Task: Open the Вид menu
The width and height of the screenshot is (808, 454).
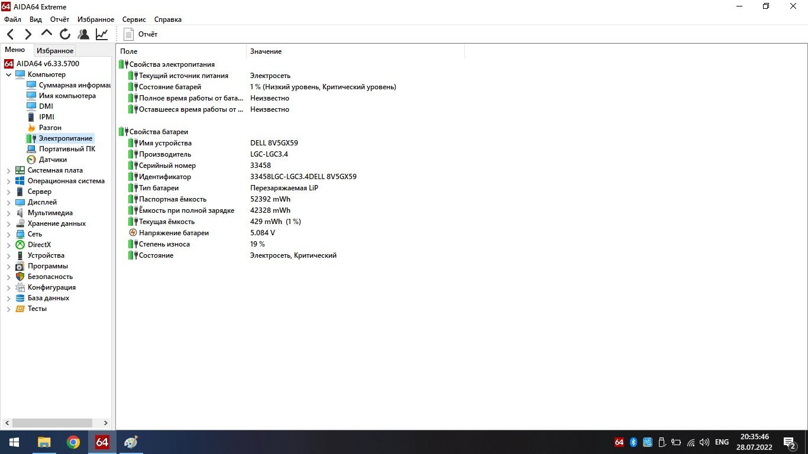Action: pos(35,20)
